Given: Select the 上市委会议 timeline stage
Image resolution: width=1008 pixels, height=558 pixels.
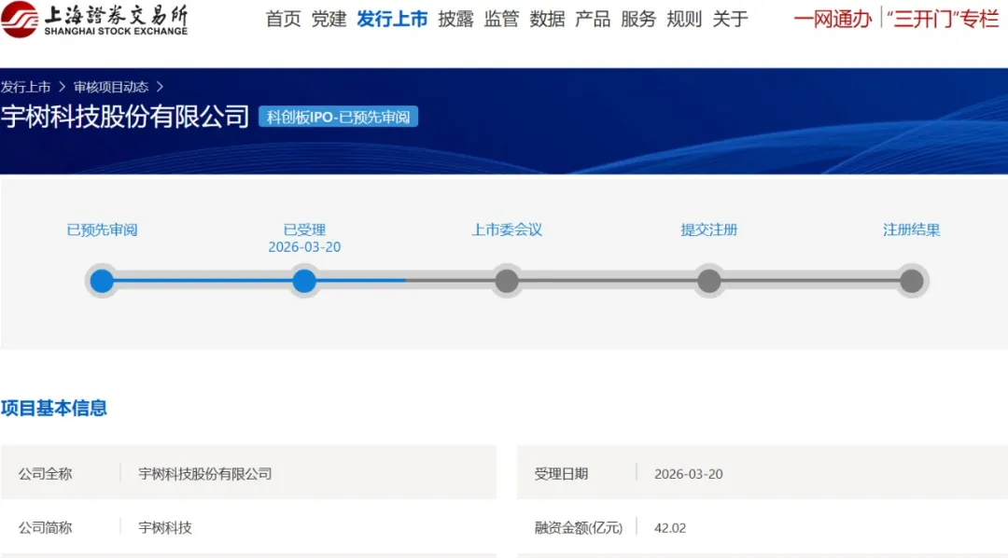Looking at the screenshot, I should point(507,280).
